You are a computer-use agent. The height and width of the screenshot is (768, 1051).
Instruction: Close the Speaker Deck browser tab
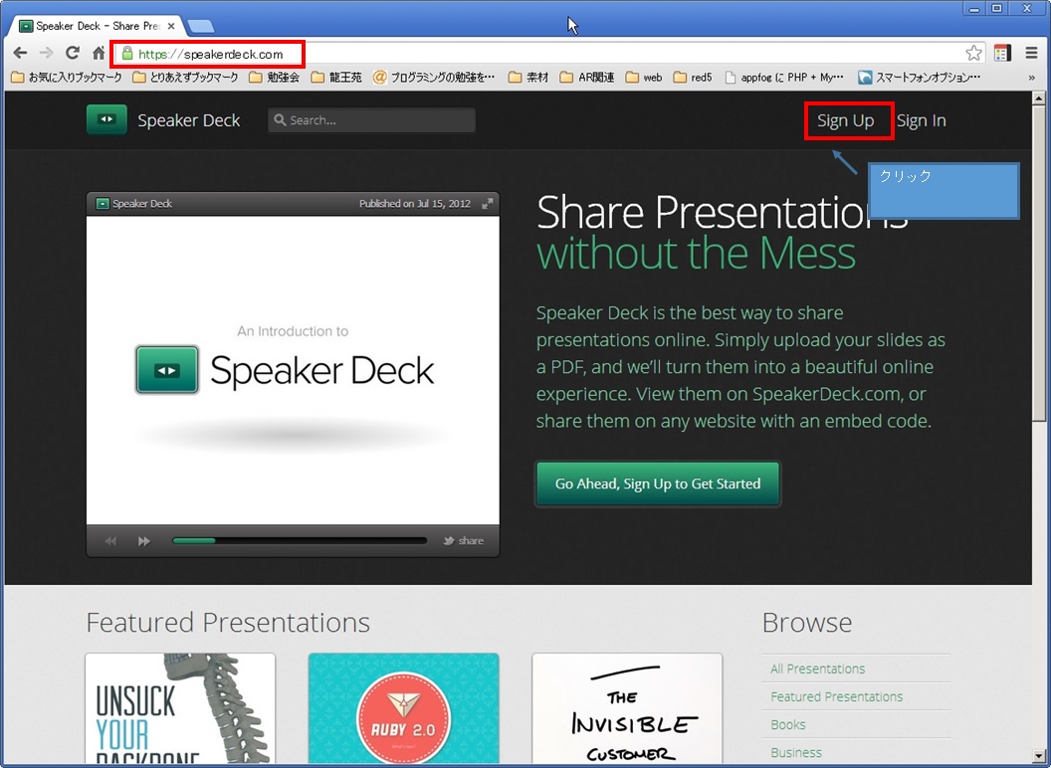point(171,26)
